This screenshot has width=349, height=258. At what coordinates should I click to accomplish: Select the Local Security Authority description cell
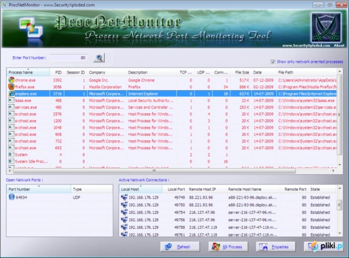(151, 100)
